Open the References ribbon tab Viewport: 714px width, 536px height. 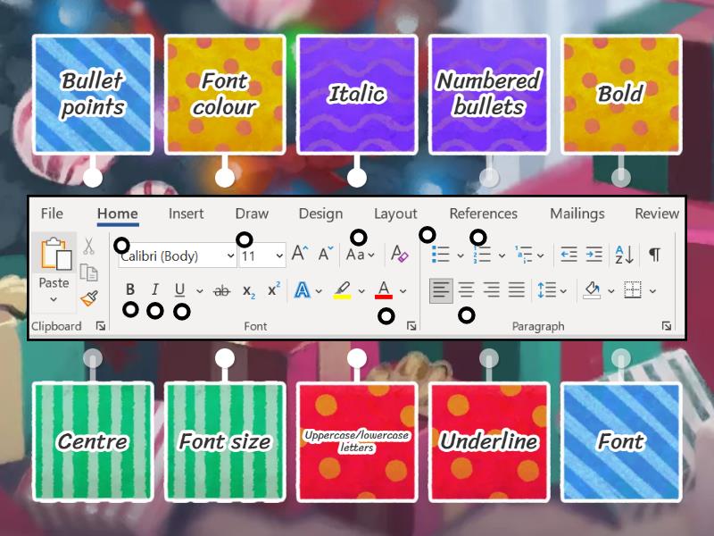pos(483,214)
